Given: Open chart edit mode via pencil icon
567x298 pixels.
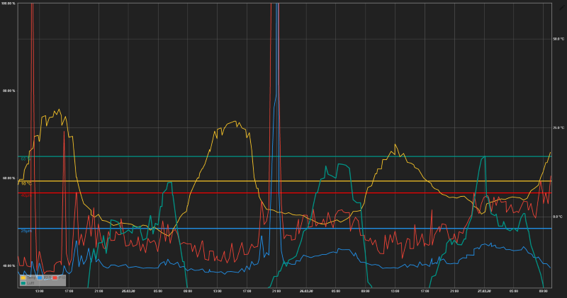Looking at the screenshot, I should click(x=562, y=7).
